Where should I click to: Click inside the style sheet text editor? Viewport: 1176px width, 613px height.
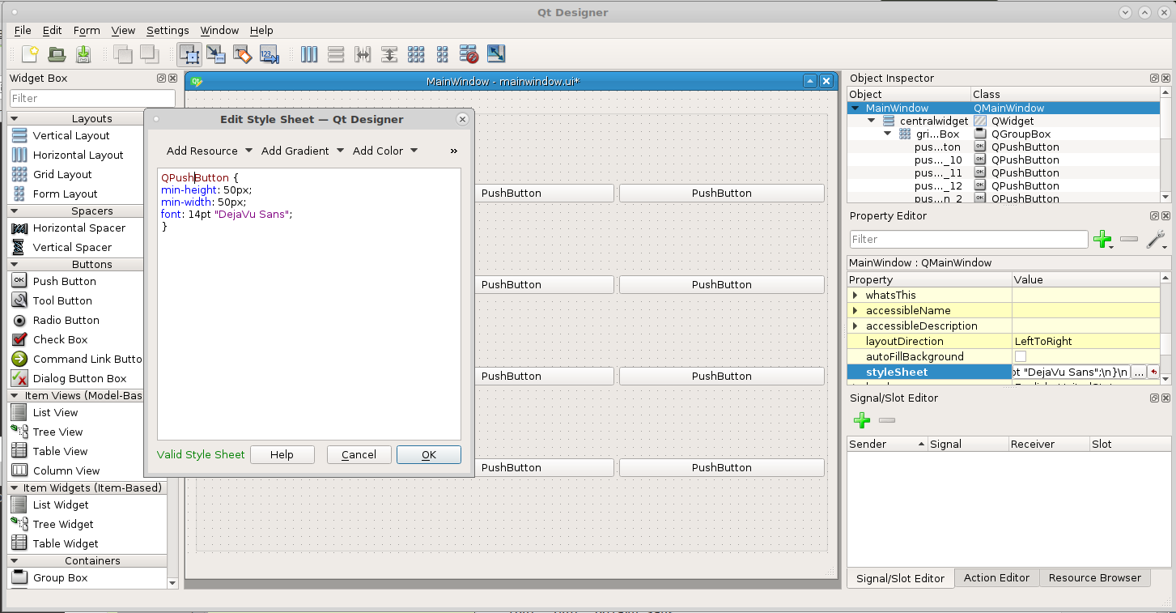pos(309,304)
